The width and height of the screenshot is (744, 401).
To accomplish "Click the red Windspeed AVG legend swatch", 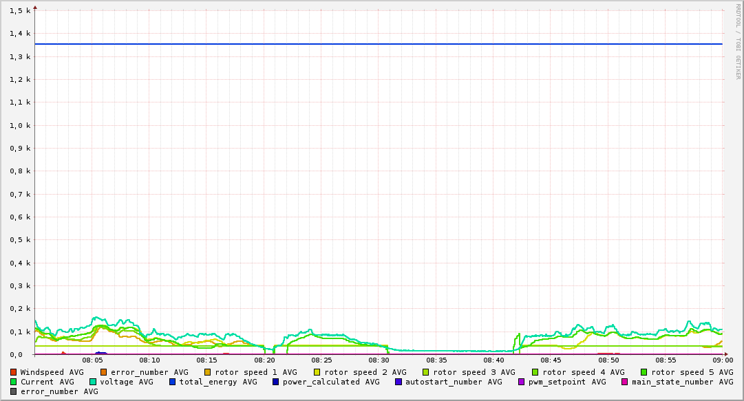I will [13, 373].
